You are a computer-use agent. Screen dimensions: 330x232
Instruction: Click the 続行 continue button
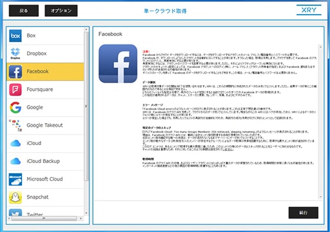(x=304, y=213)
